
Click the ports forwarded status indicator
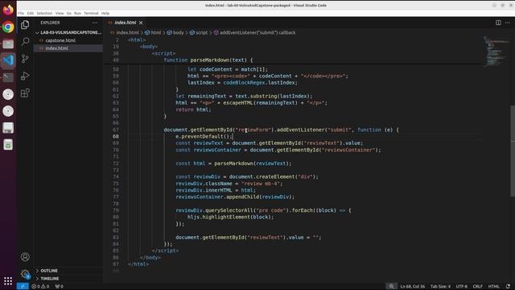(59, 287)
